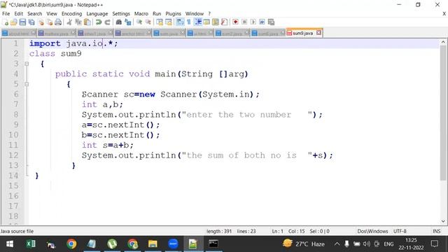Open the Windows Start menu
This screenshot has height=252, width=448.
click(10, 244)
